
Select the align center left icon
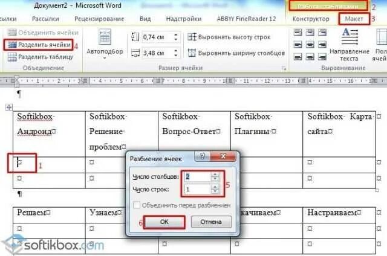[298, 45]
